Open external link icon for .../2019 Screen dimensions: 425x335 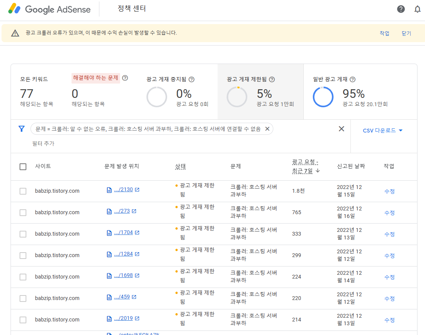(x=137, y=318)
